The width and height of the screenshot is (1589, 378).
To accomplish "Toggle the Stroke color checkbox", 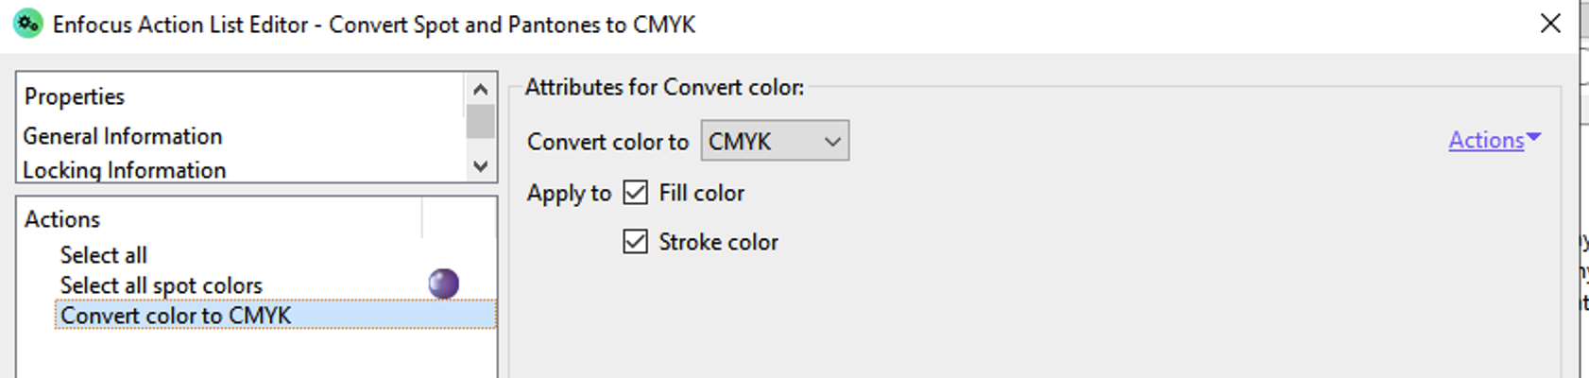I will coord(636,242).
